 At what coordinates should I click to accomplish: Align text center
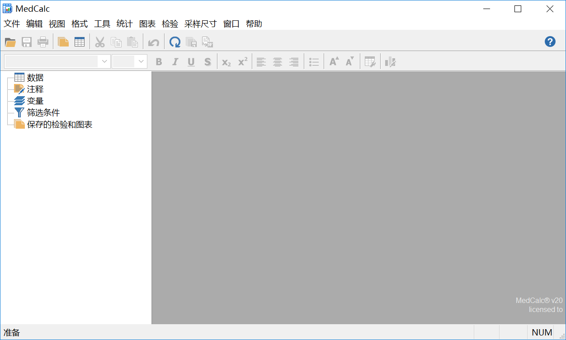(278, 62)
